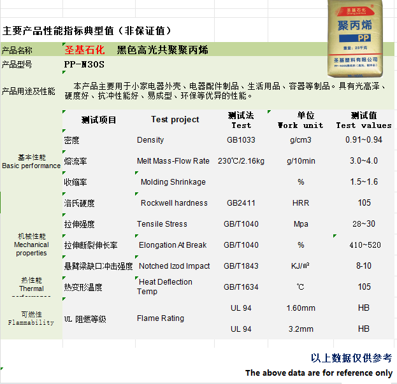Select the Molding Shrinkage cell
This screenshot has height=384, width=397.
173,182
